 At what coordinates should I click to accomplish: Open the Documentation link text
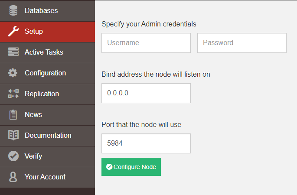[x=48, y=135]
